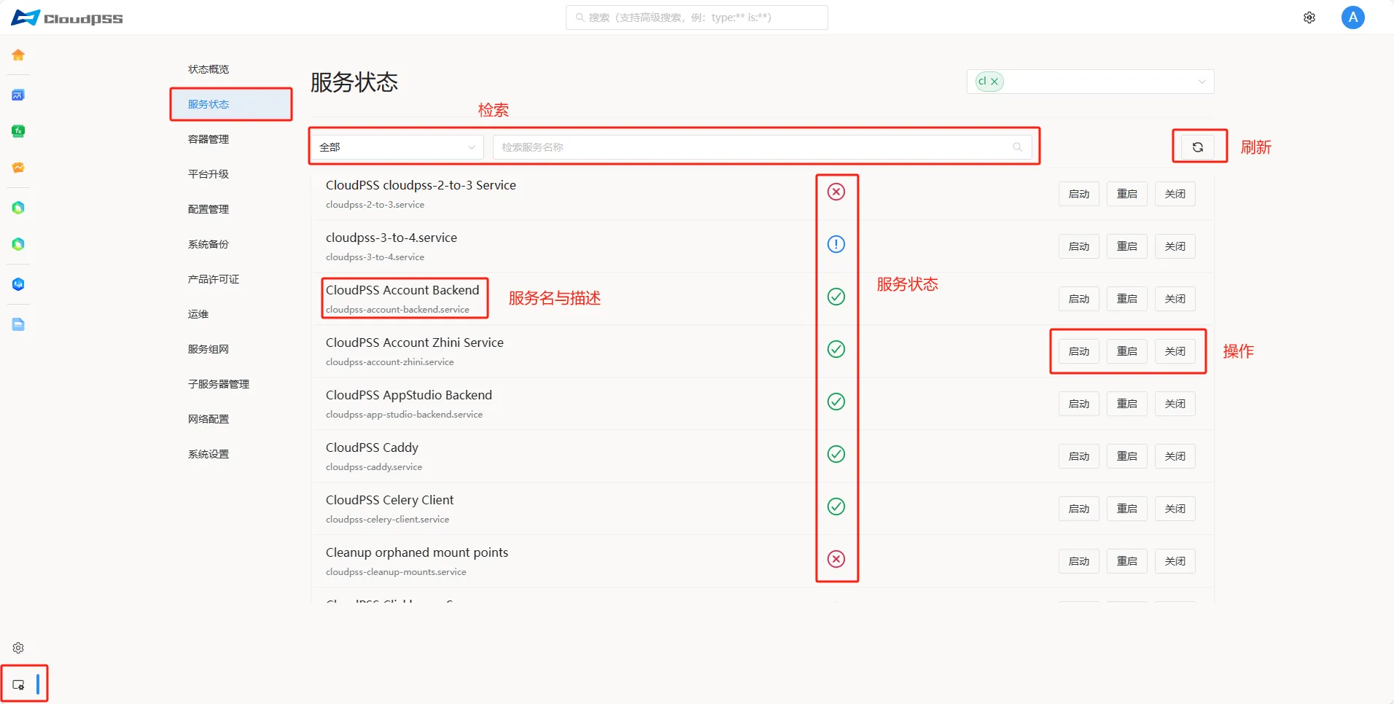This screenshot has width=1394, height=704.
Task: Expand the 全部 status filter dropdown
Action: tap(397, 147)
